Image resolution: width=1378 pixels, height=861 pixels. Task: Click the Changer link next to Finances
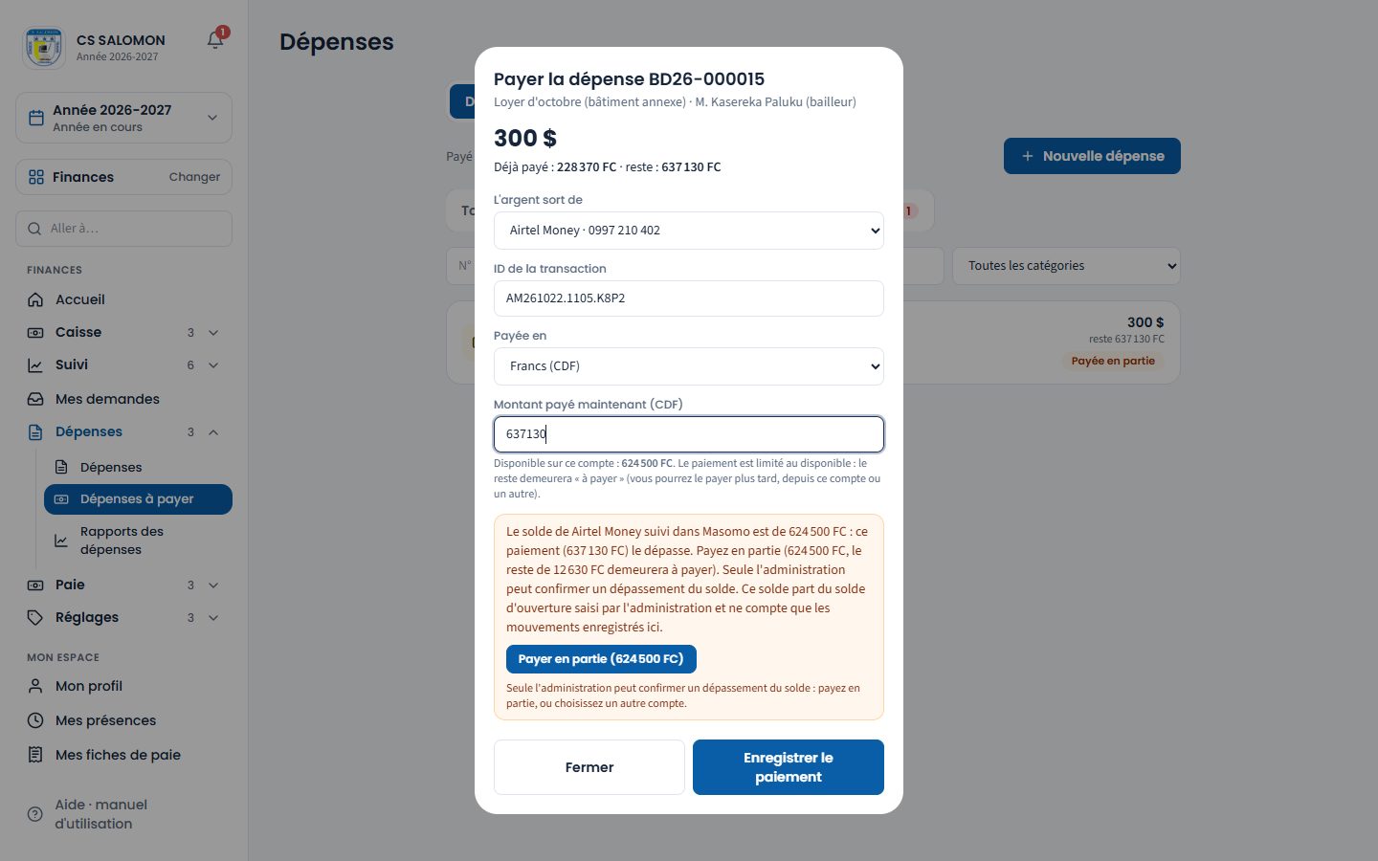pos(194,177)
